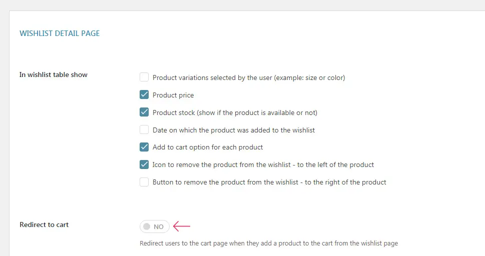The image size is (485, 256).
Task: Click the 'Add to cart option for each product' text
Action: (x=208, y=147)
